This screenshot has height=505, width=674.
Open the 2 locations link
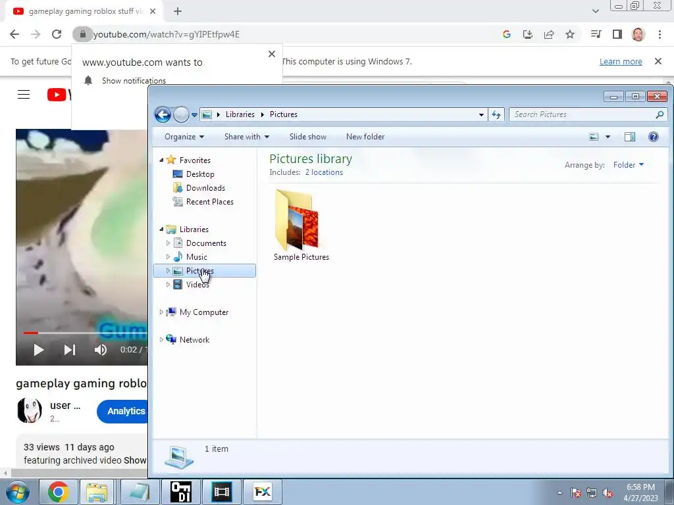tap(324, 172)
